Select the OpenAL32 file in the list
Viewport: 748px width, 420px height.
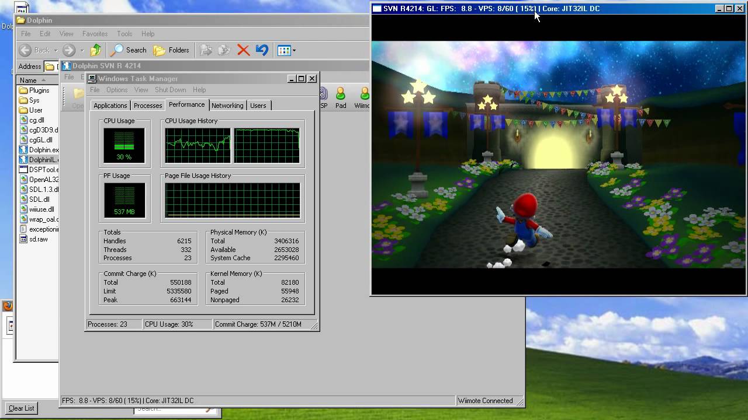tap(39, 180)
